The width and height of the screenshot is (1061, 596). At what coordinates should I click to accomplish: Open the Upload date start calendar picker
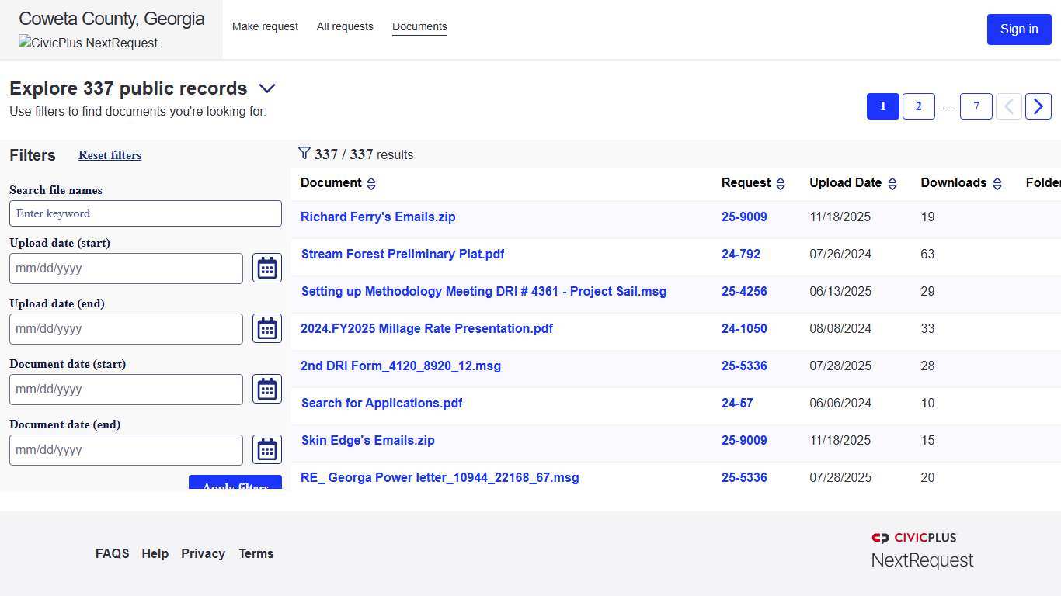click(266, 267)
